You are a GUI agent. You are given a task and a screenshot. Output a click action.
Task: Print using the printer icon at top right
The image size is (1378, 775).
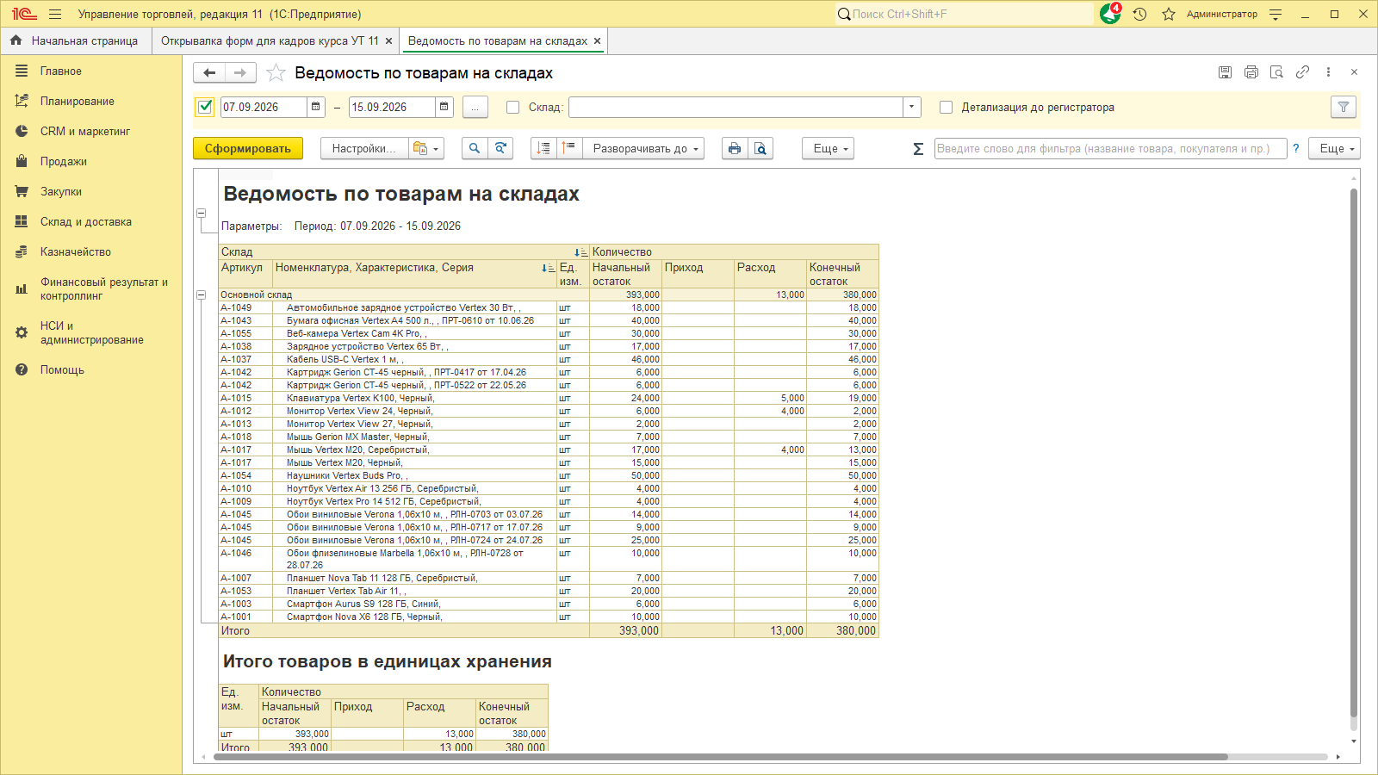pyautogui.click(x=1251, y=72)
